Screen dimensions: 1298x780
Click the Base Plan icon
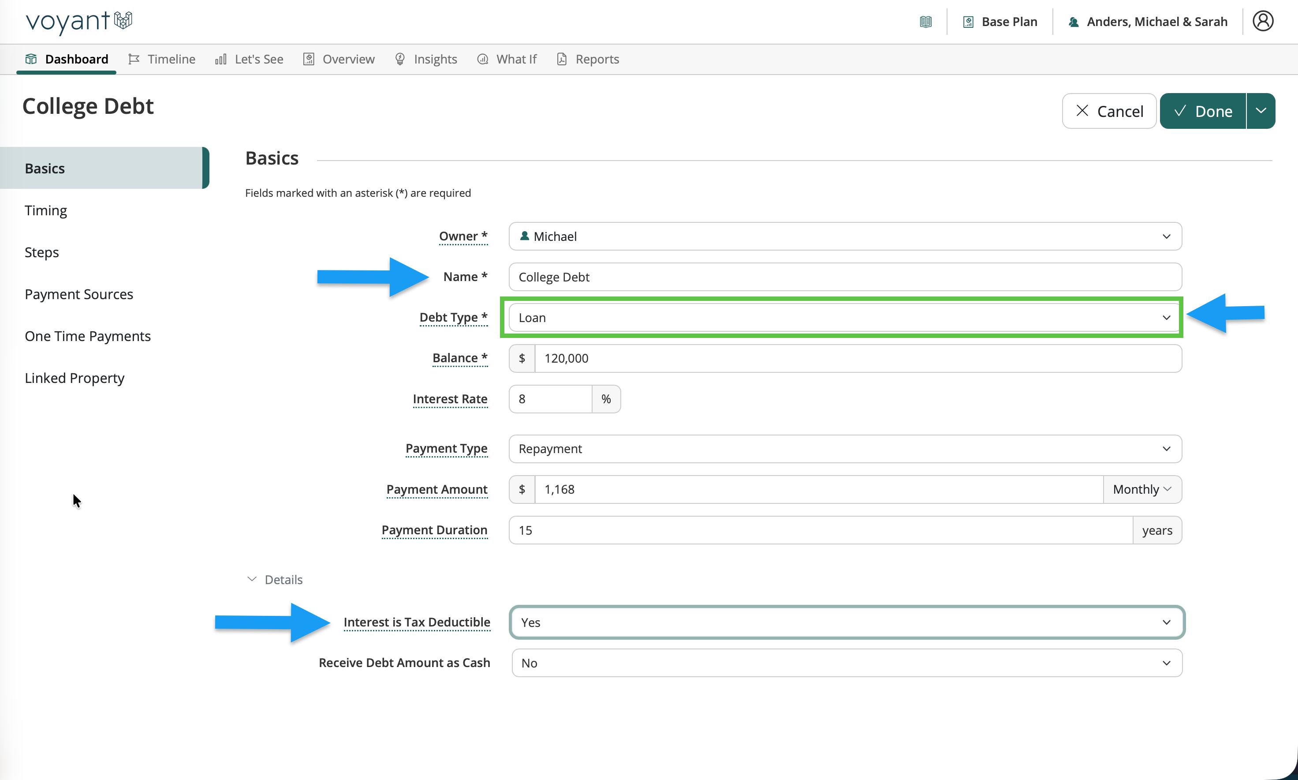click(x=968, y=22)
